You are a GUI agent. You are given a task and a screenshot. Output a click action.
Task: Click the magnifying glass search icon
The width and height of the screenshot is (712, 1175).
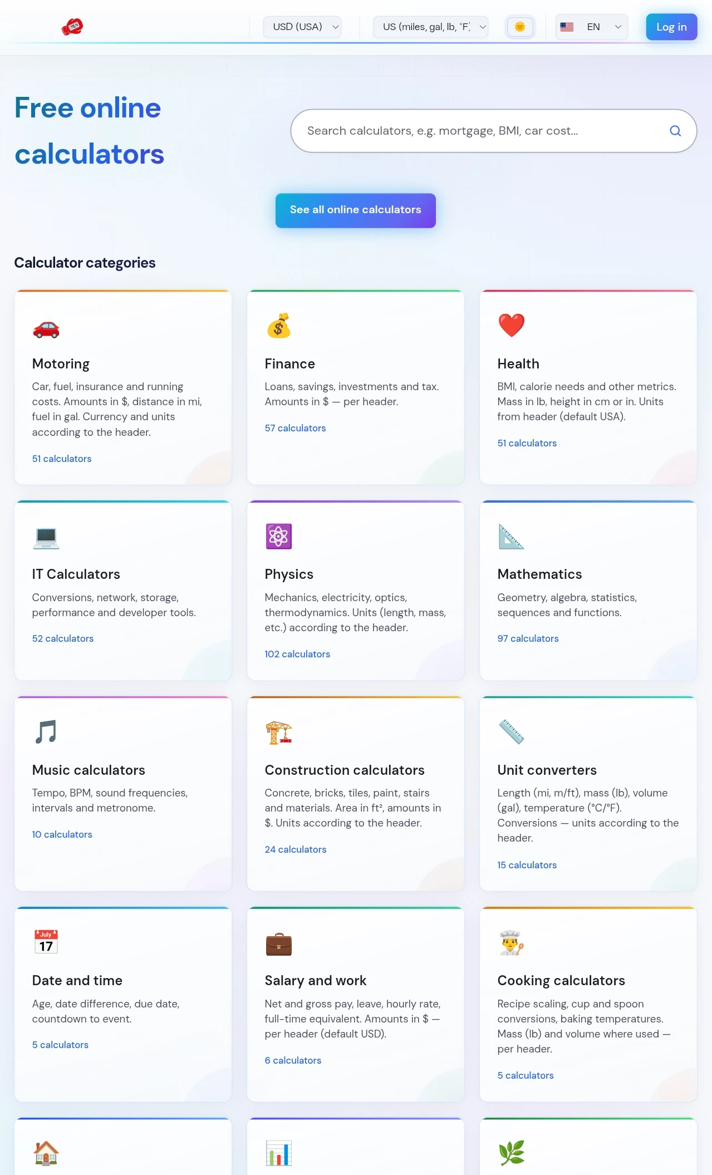pos(675,131)
